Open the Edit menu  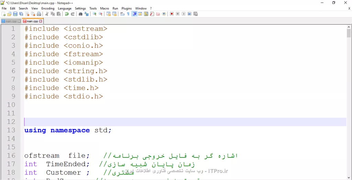pos(13,9)
